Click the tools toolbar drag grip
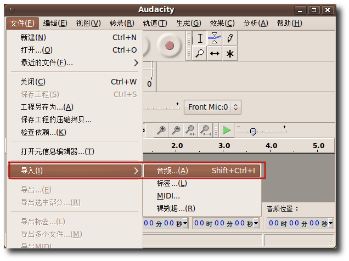 pos(189,46)
